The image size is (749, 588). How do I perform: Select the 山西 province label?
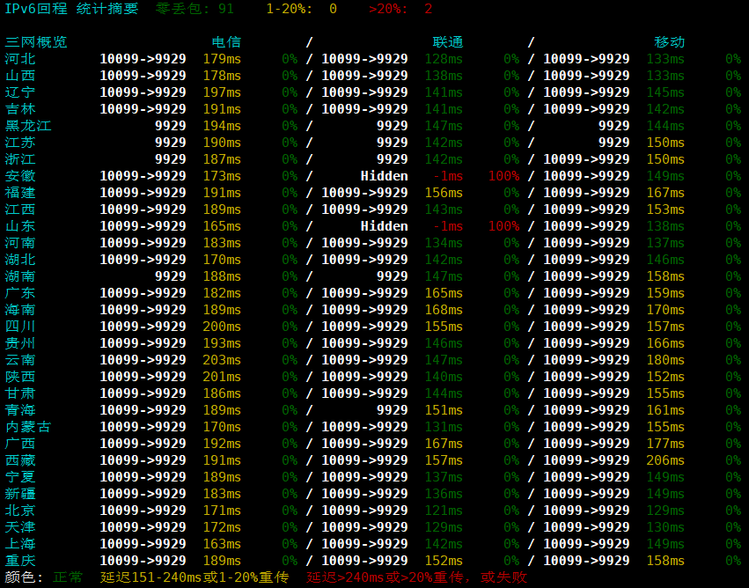(20, 76)
